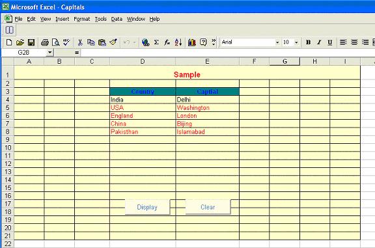Open the Name Box dropdown arrow

point(49,52)
